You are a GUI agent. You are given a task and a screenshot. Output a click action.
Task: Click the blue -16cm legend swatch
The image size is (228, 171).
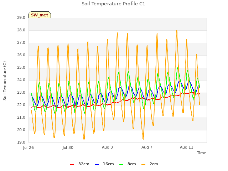coord(97,164)
